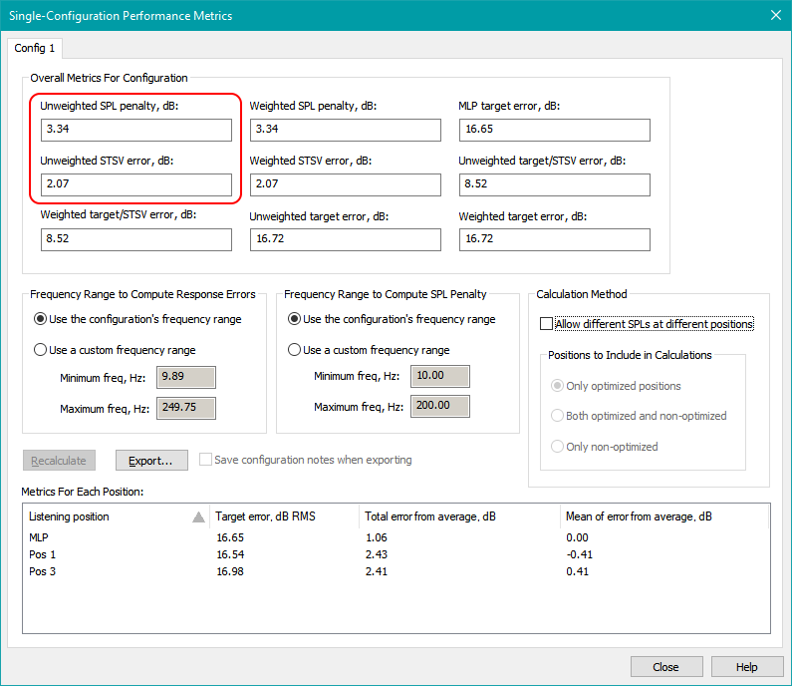
Task: Click target error value 16.98
Action: click(230, 571)
